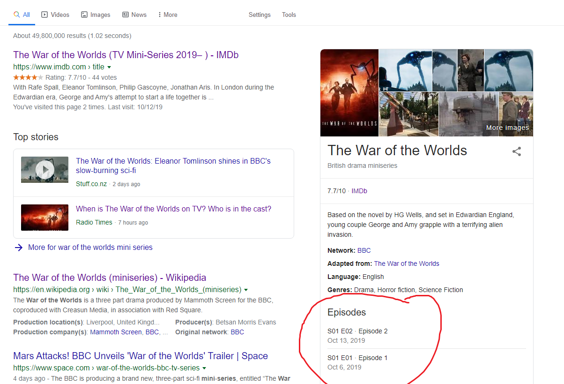Play the Stuff.co.nz story video thumbnail
Screen dimensions: 564x384
pos(45,170)
